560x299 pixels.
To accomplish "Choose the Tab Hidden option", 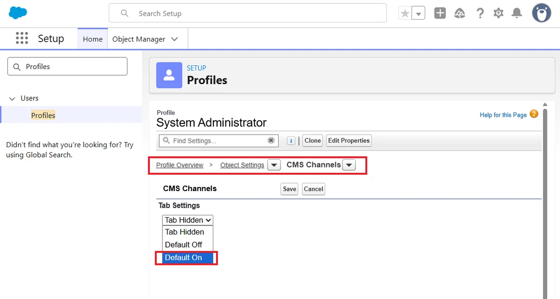I will (188, 232).
